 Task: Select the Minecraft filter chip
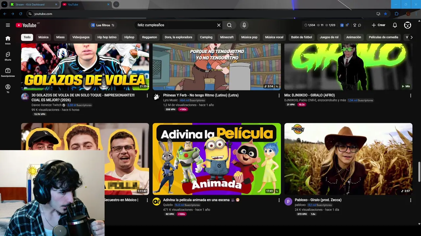[x=227, y=37]
